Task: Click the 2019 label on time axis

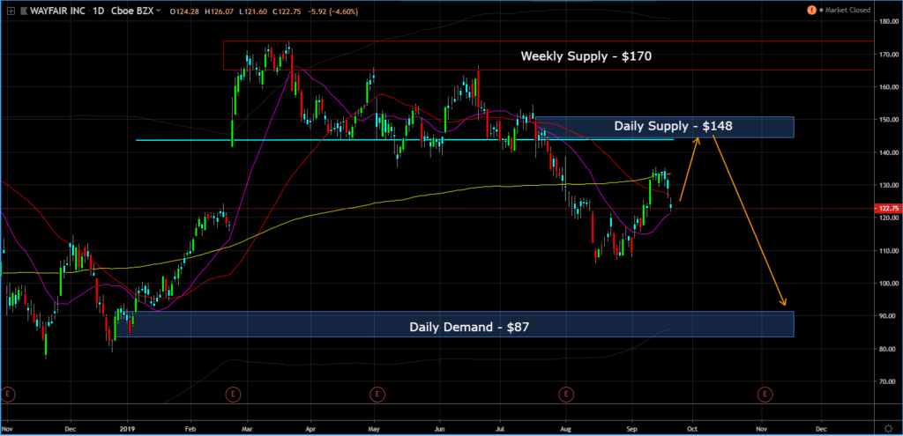Action: point(128,429)
